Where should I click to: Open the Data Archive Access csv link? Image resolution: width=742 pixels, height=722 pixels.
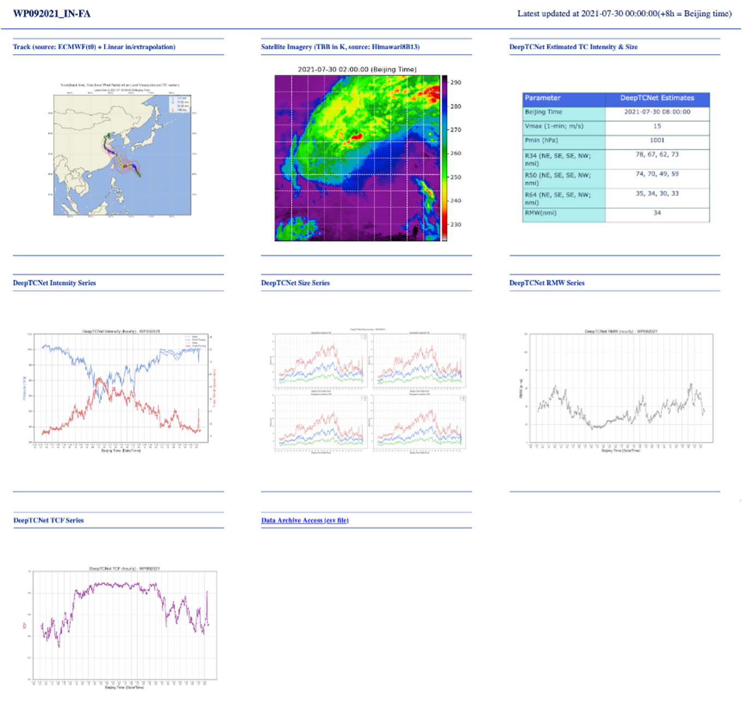pyautogui.click(x=304, y=520)
